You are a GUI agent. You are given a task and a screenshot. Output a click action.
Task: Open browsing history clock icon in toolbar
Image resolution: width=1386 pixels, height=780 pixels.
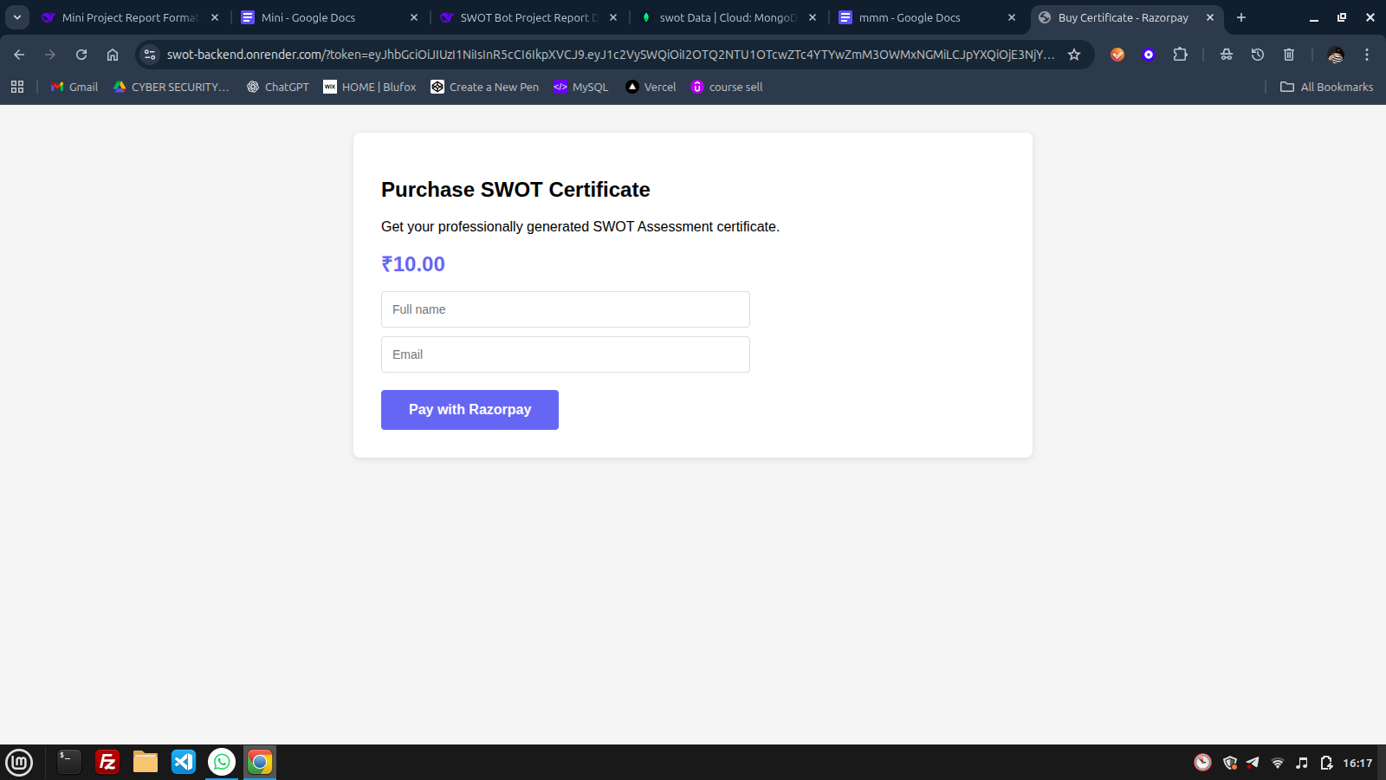tap(1257, 55)
